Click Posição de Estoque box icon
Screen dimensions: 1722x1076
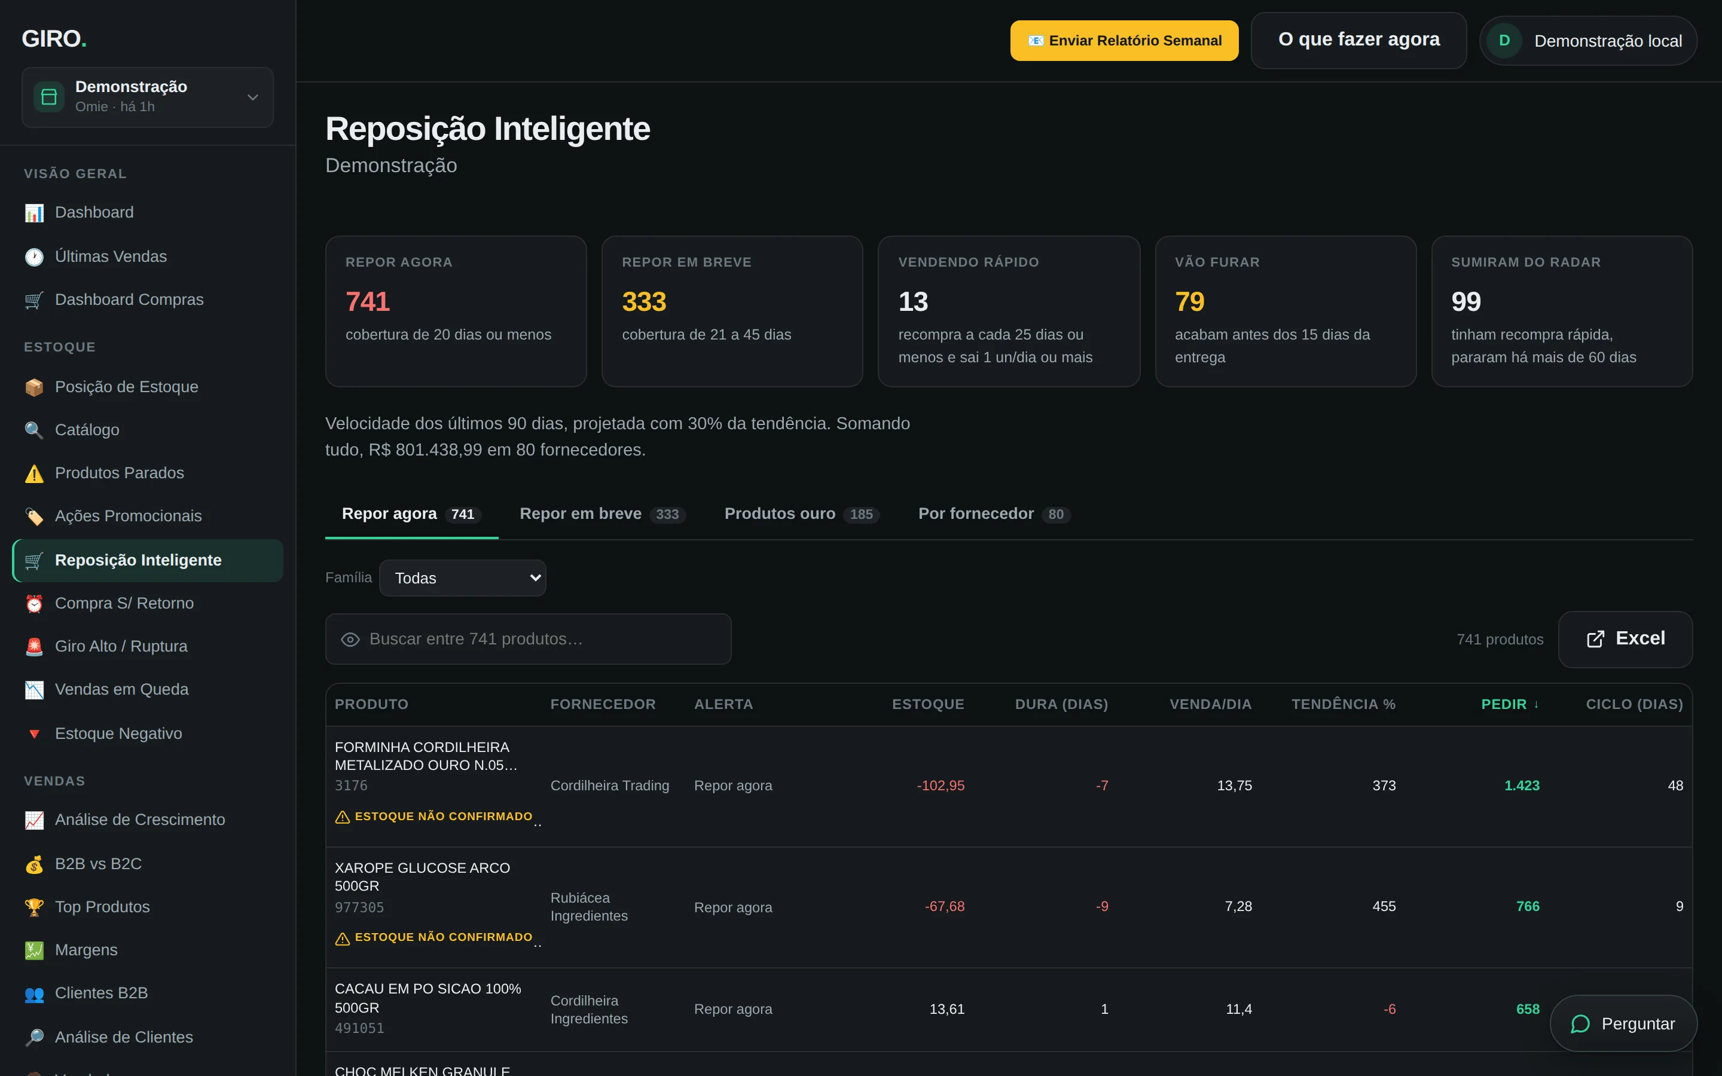(34, 387)
